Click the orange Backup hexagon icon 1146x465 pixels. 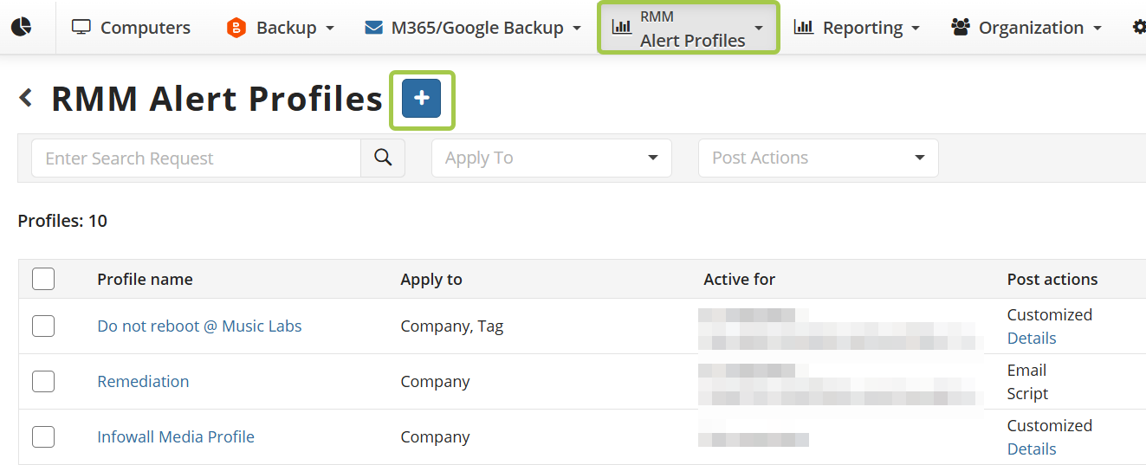click(236, 28)
